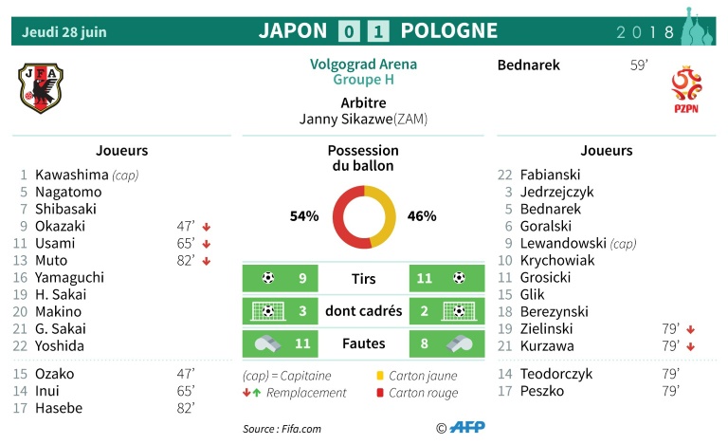Image resolution: width=728 pixels, height=445 pixels.
Task: Click the red substitution arrow next to Okazaki
Action: [x=206, y=226]
